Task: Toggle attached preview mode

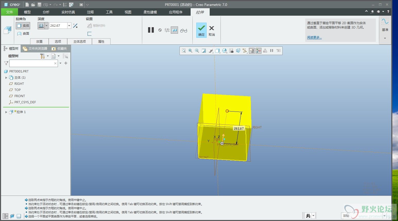Action: [x=174, y=30]
